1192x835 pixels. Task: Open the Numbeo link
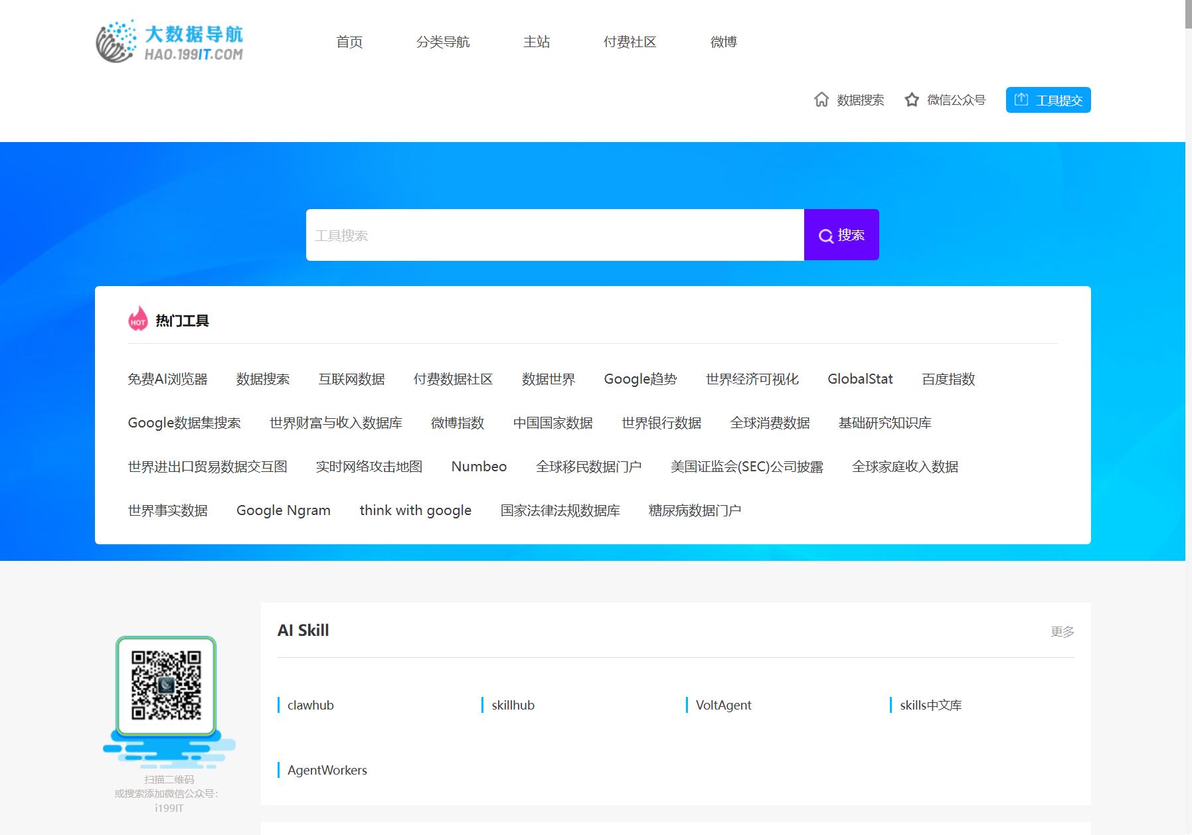coord(479,467)
